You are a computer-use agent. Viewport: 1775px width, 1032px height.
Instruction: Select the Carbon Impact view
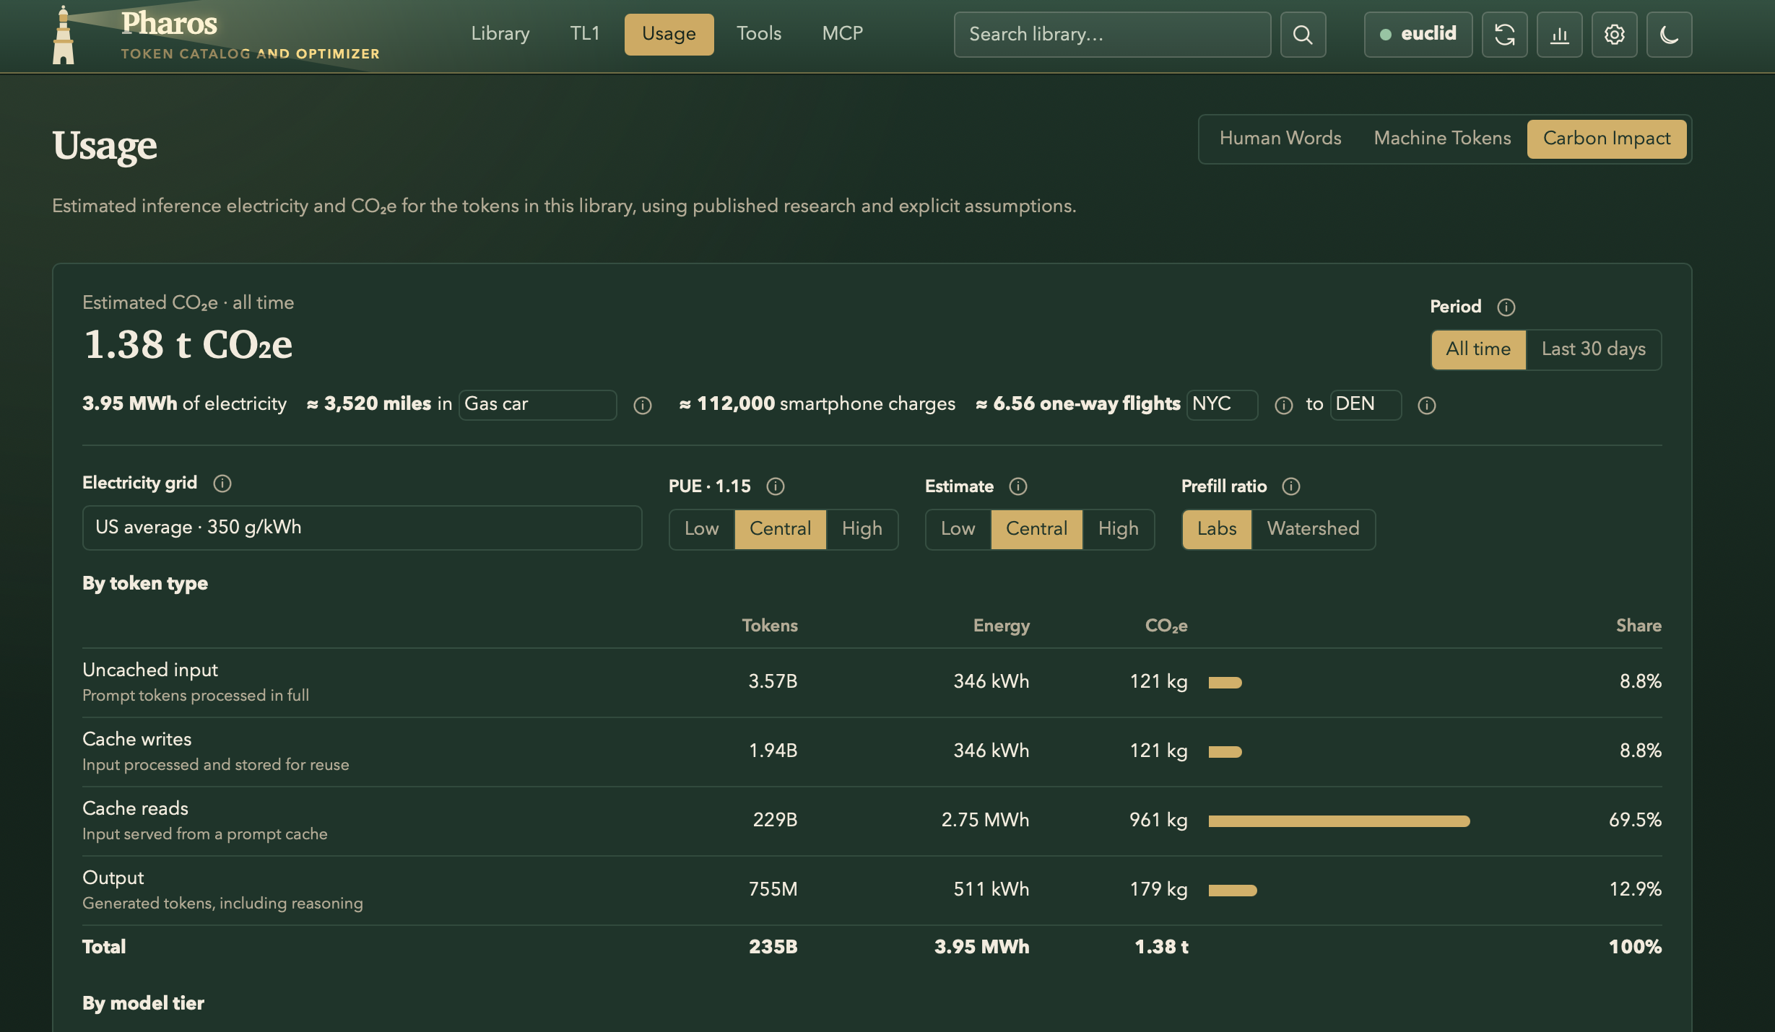pyautogui.click(x=1607, y=139)
